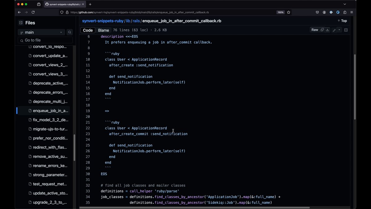Screen dimensions: 371x209
Task: Reload the page
Action: (x=33, y=12)
